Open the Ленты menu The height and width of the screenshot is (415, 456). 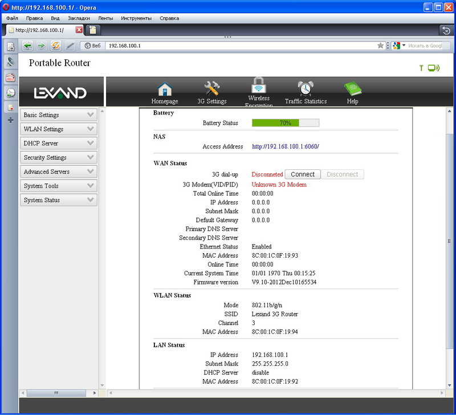click(x=105, y=18)
